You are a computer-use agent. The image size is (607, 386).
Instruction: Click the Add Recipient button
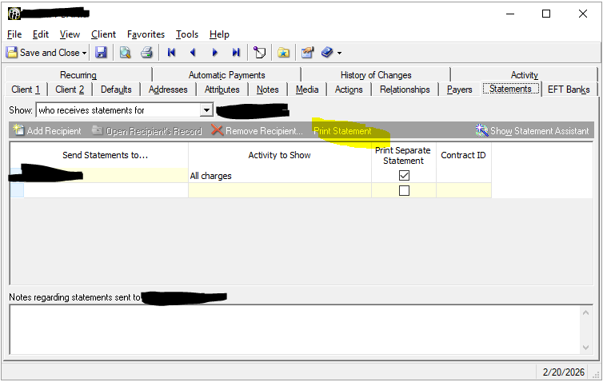pos(47,131)
